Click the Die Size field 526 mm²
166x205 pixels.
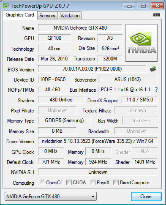click(x=110, y=49)
